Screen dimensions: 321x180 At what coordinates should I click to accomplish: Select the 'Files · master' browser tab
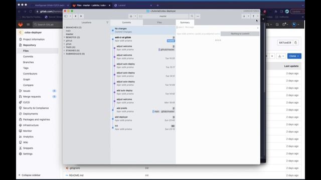(x=91, y=5)
